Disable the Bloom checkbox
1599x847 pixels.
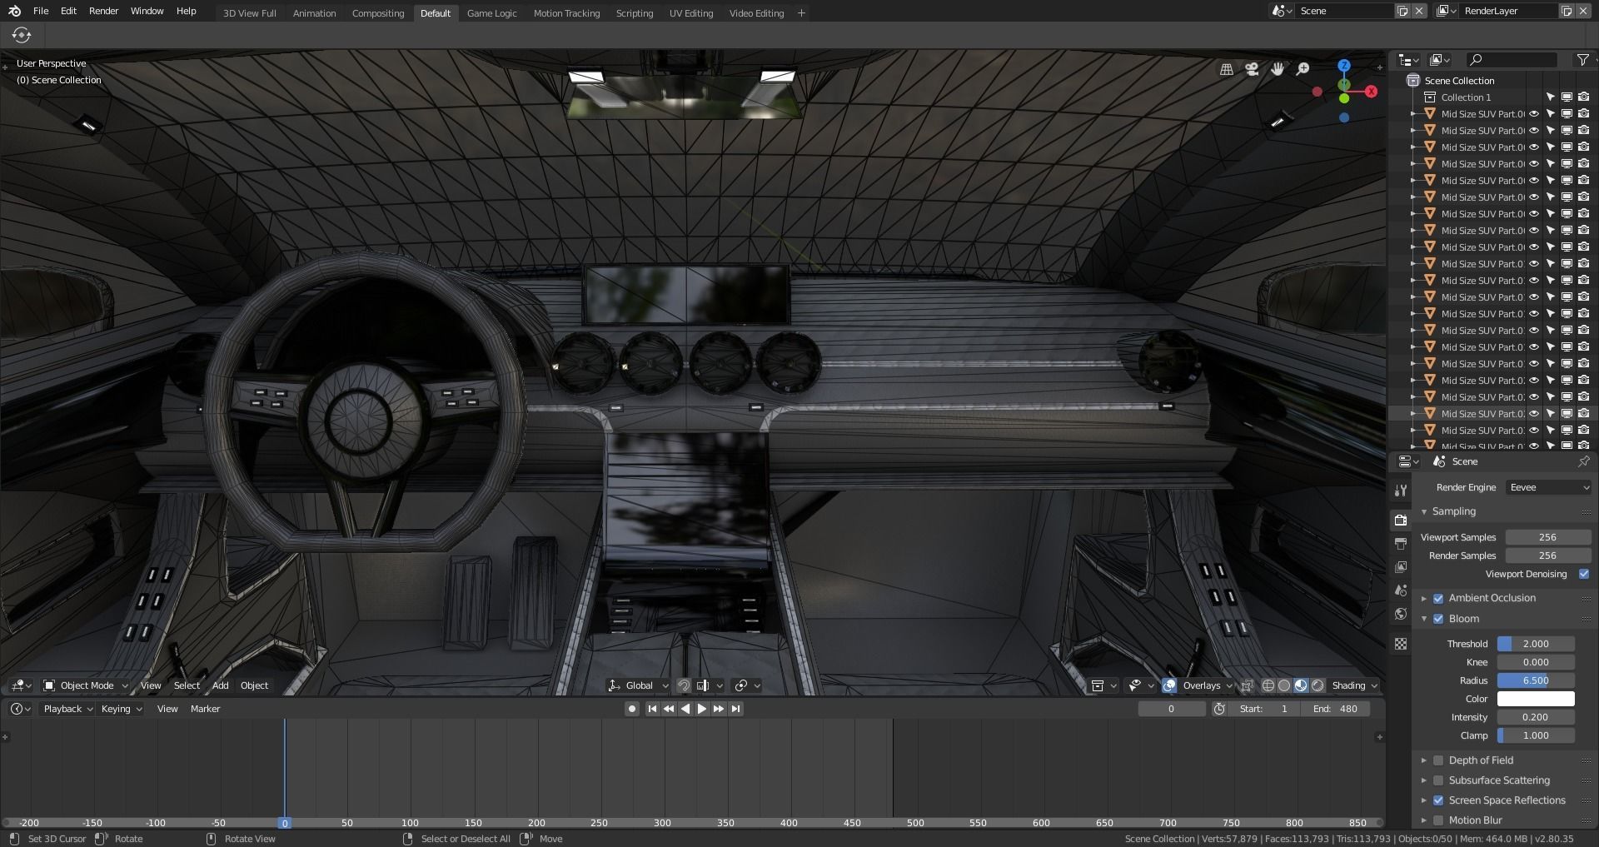pos(1438,619)
